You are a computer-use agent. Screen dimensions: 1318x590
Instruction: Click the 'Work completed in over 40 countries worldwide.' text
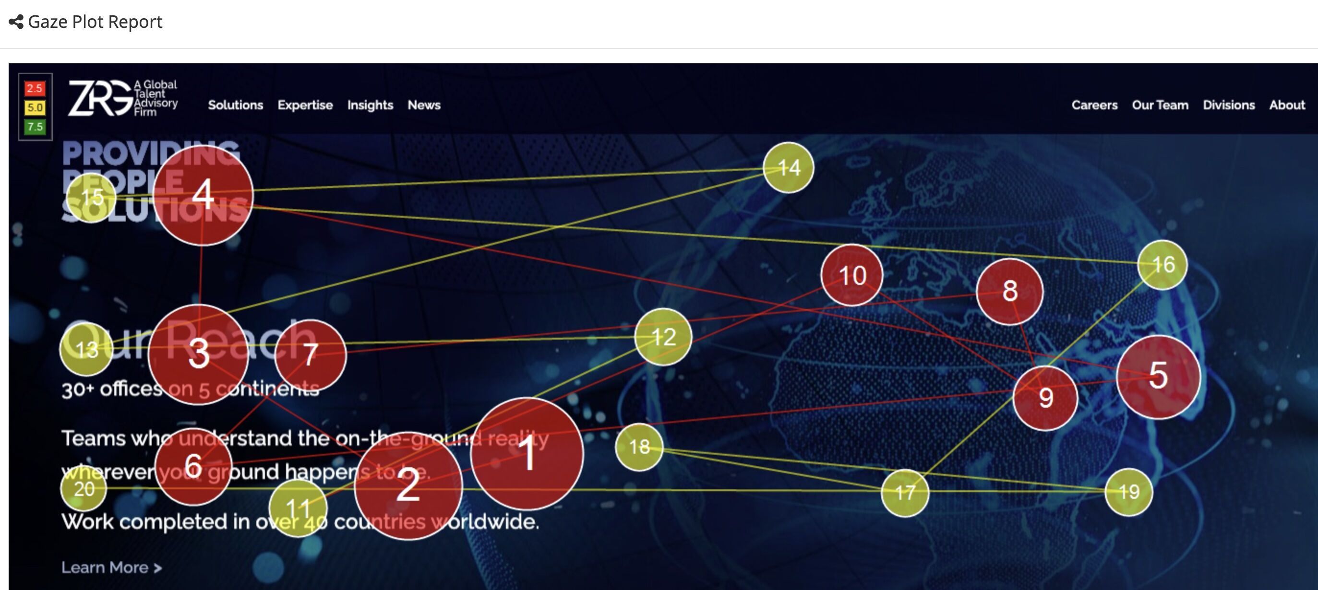tap(300, 521)
